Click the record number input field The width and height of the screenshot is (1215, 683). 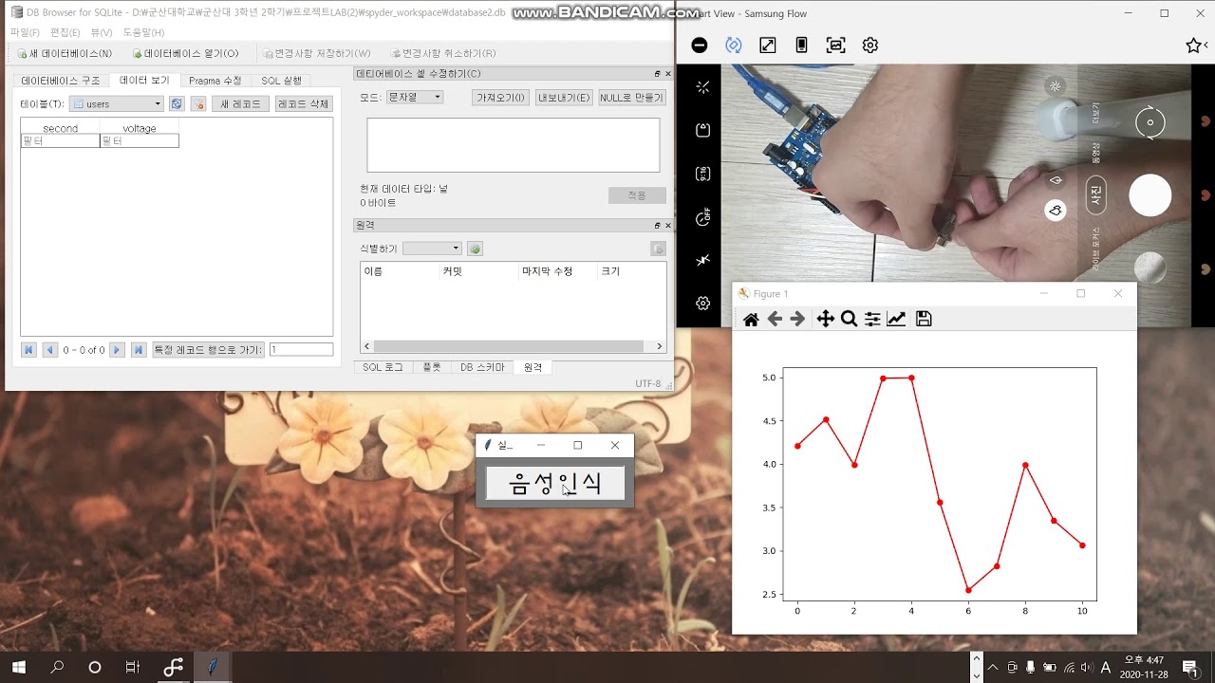[x=301, y=350]
